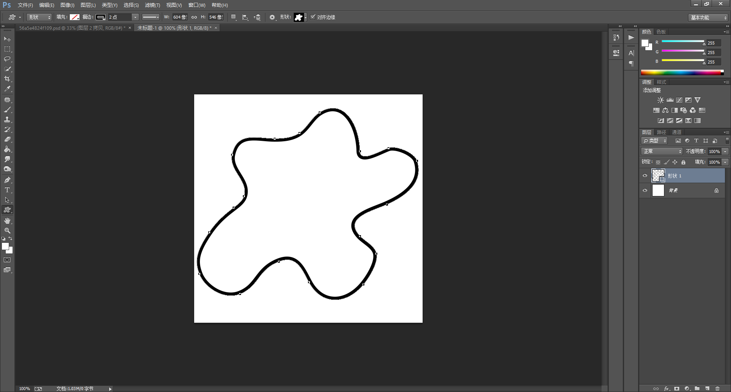This screenshot has width=731, height=392.
Task: Add a Channel Mixer adjustment
Action: pos(693,110)
